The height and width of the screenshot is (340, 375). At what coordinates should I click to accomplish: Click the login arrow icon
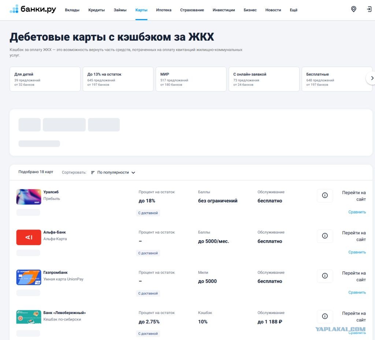[369, 9]
